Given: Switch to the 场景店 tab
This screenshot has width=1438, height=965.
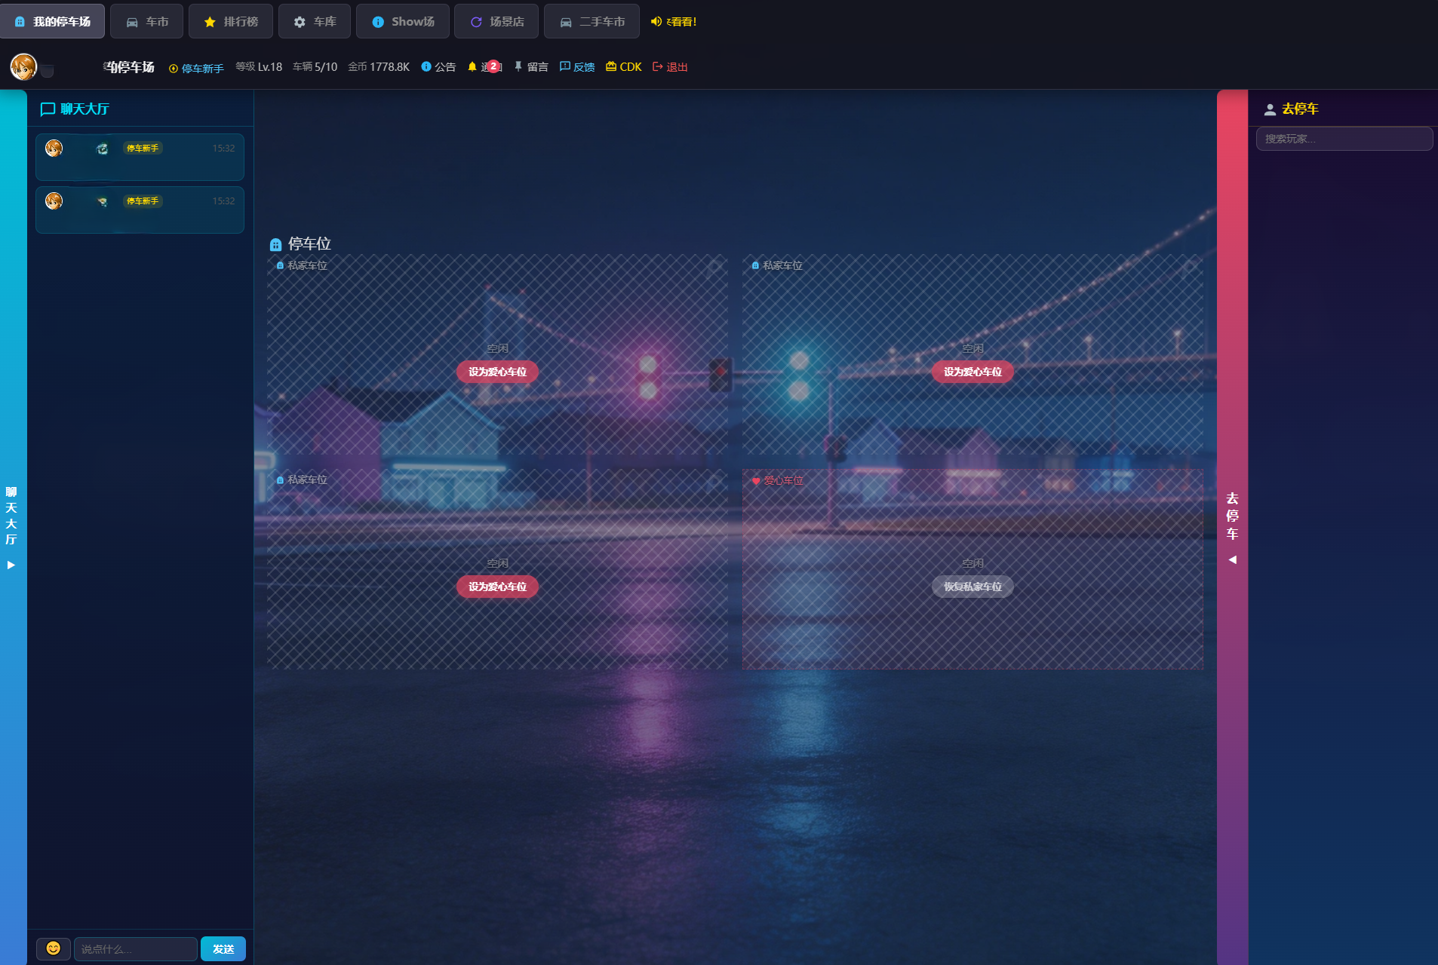Looking at the screenshot, I should click(496, 22).
